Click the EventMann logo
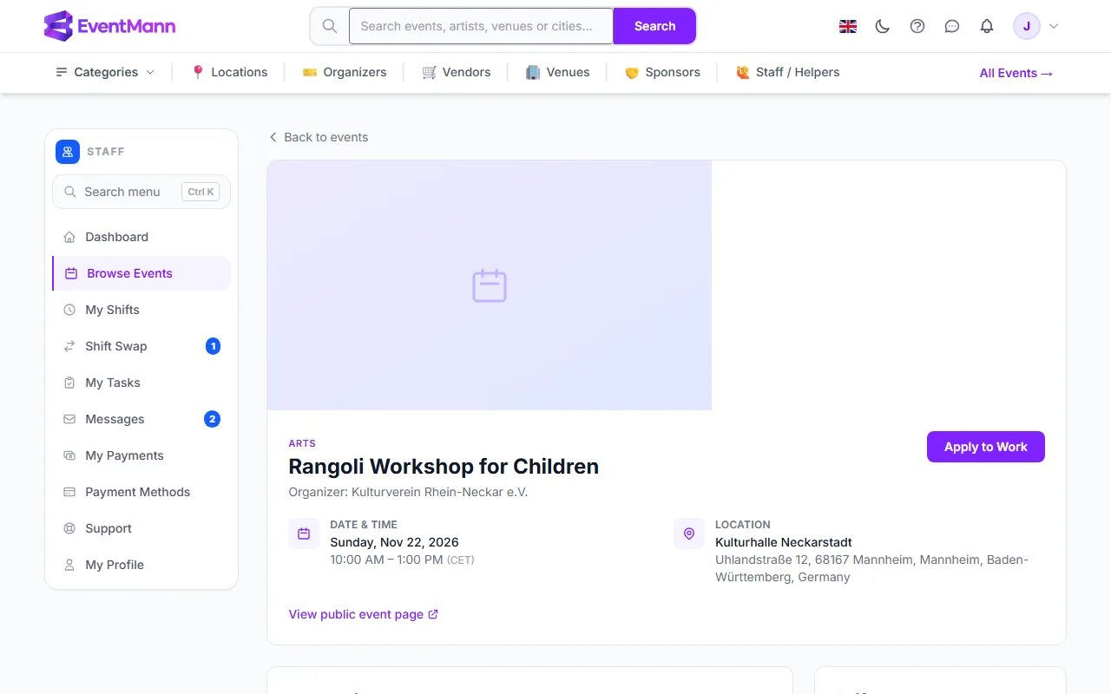The width and height of the screenshot is (1111, 694). pyautogui.click(x=109, y=26)
